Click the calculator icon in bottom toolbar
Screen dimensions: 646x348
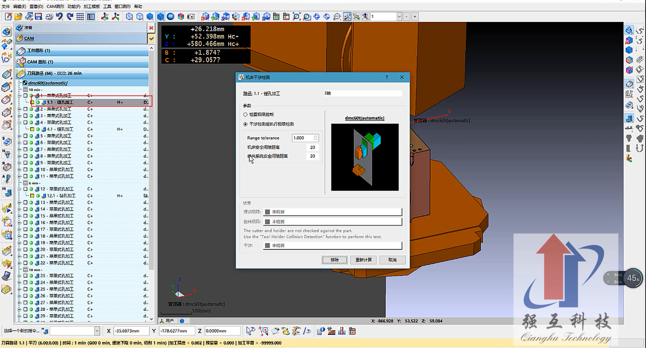352,331
